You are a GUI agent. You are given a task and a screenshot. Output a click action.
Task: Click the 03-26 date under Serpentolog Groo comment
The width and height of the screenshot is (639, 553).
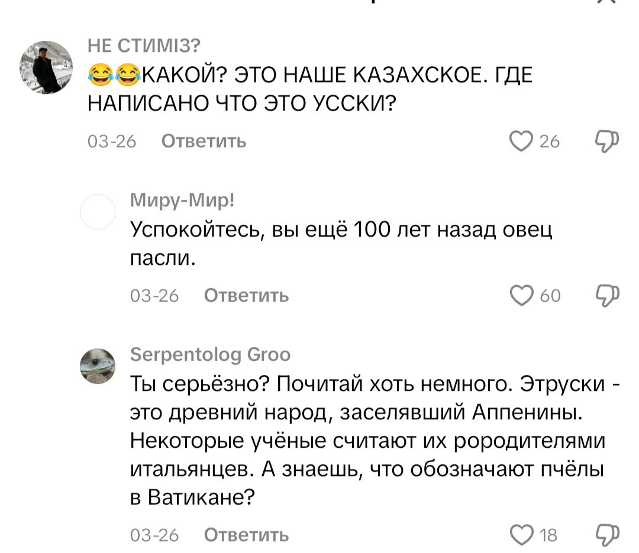[154, 535]
